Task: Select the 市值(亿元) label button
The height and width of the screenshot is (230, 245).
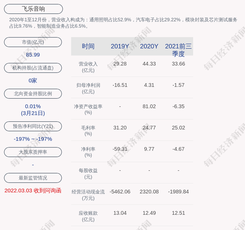Action: (33, 42)
